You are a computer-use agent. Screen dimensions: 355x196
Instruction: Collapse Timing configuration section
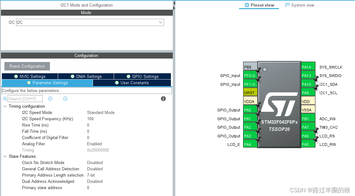(x=5, y=106)
